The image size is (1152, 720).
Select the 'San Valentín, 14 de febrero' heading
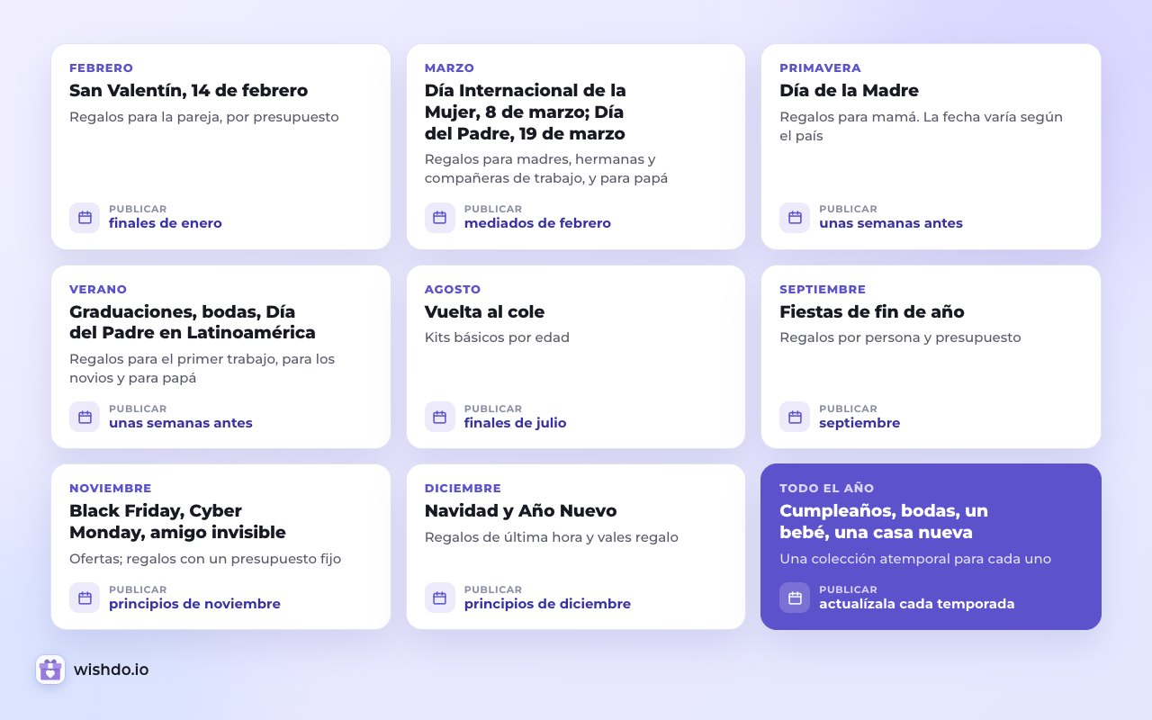(x=188, y=91)
